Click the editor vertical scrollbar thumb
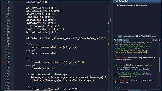 [x=110, y=20]
